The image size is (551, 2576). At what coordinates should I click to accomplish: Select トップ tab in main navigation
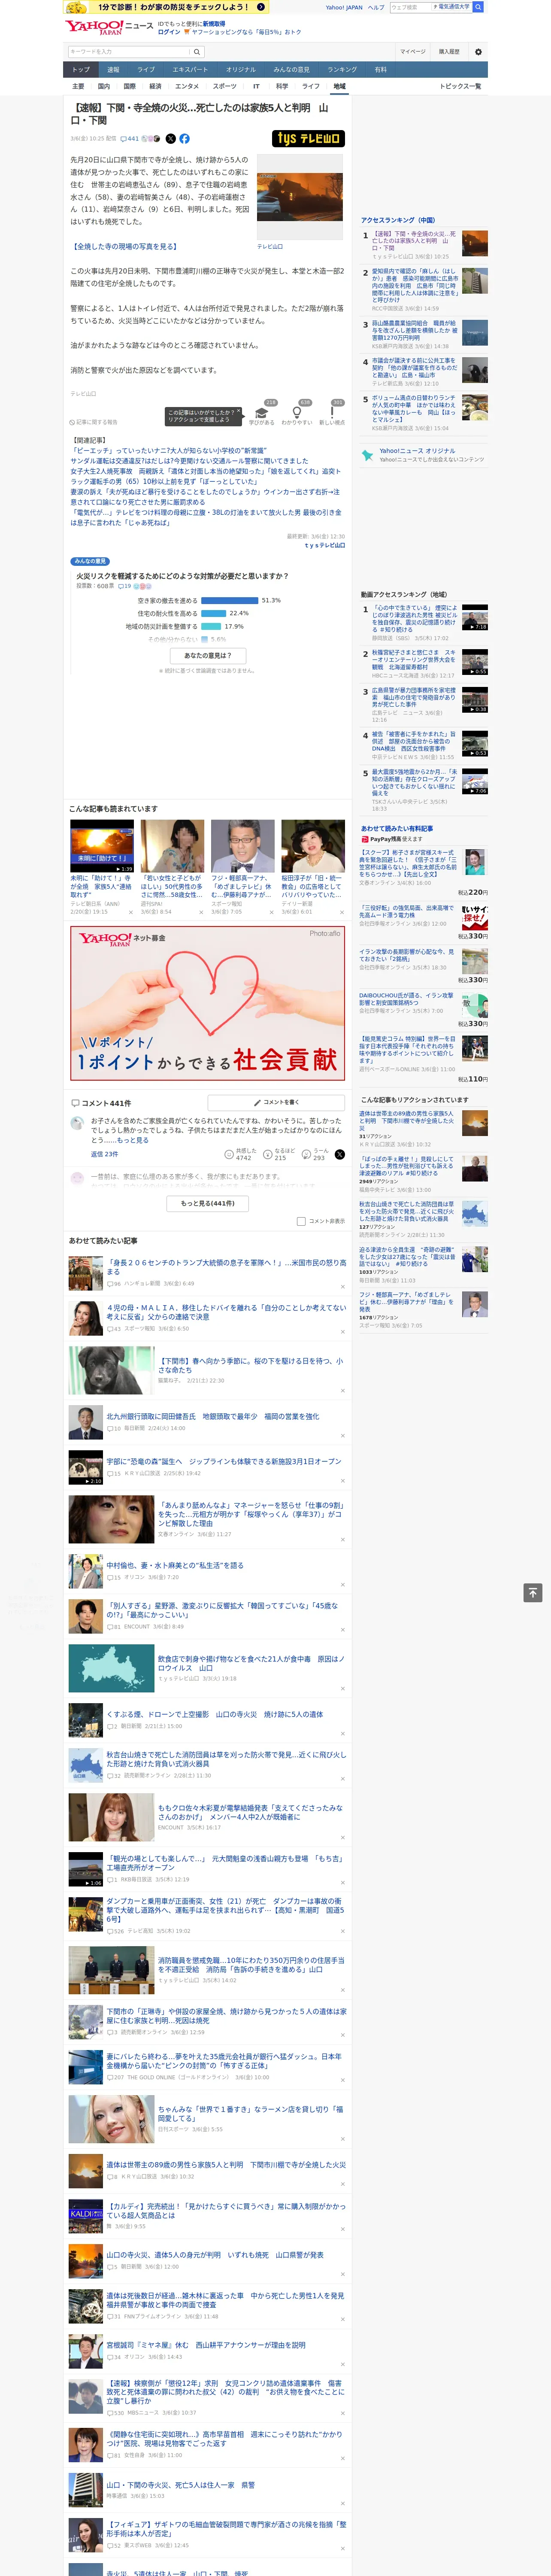81,70
